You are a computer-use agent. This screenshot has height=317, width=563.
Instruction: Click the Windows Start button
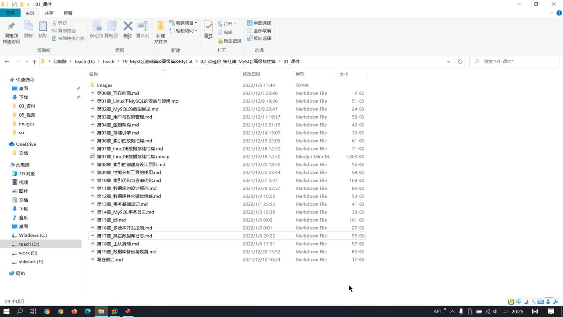[x=7, y=311]
